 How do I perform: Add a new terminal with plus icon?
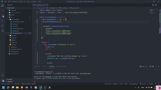[x=146, y=66]
